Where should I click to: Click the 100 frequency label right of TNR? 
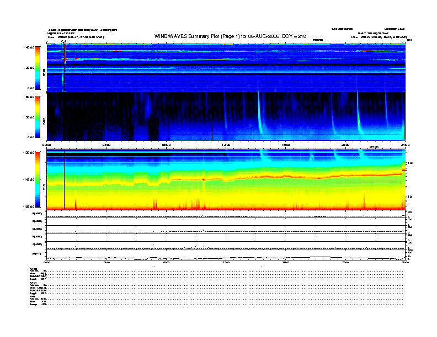click(x=411, y=163)
